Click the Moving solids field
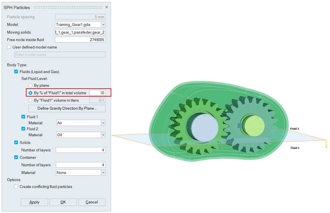The height and width of the screenshot is (213, 330). click(x=80, y=32)
